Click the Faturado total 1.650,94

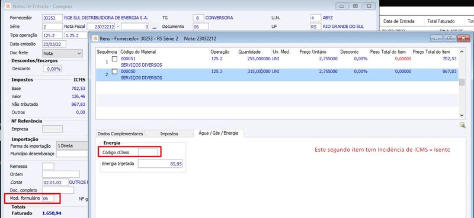pos(52,213)
